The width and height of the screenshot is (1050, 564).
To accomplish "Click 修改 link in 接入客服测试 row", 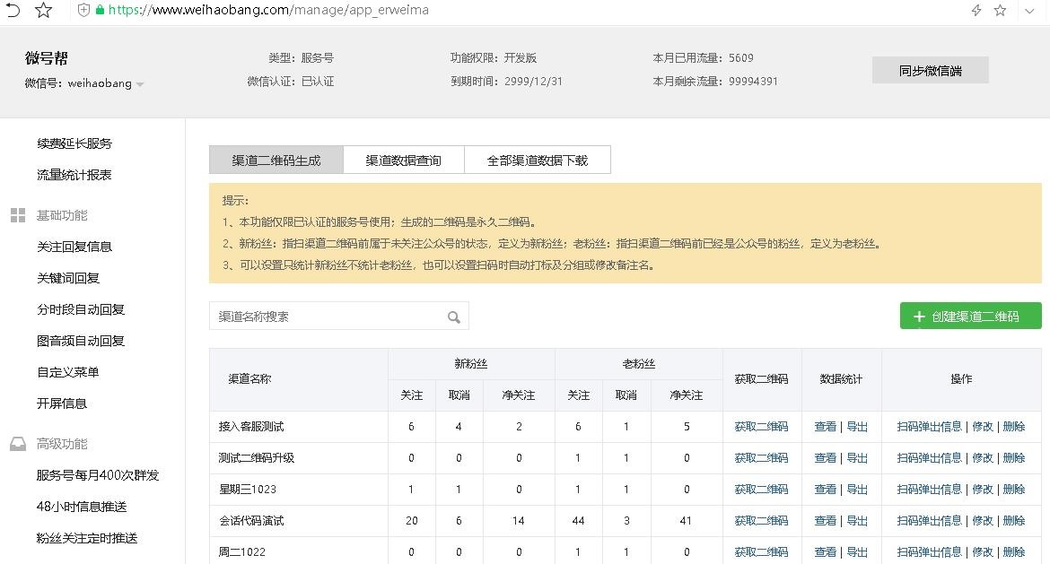I will coord(983,426).
